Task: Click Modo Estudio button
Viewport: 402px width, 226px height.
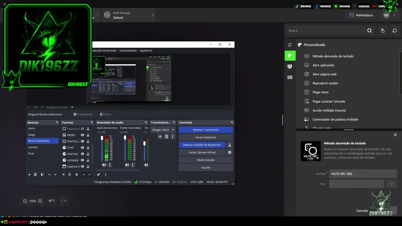Action: coord(206,160)
